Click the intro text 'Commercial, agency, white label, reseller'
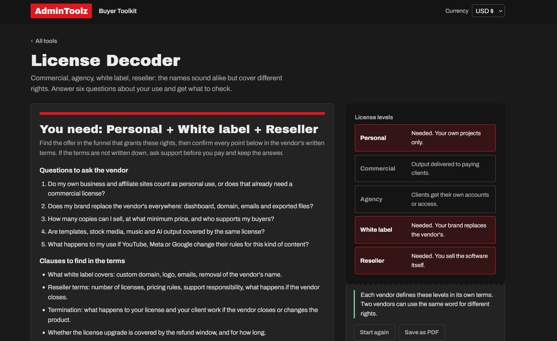 coord(157,83)
